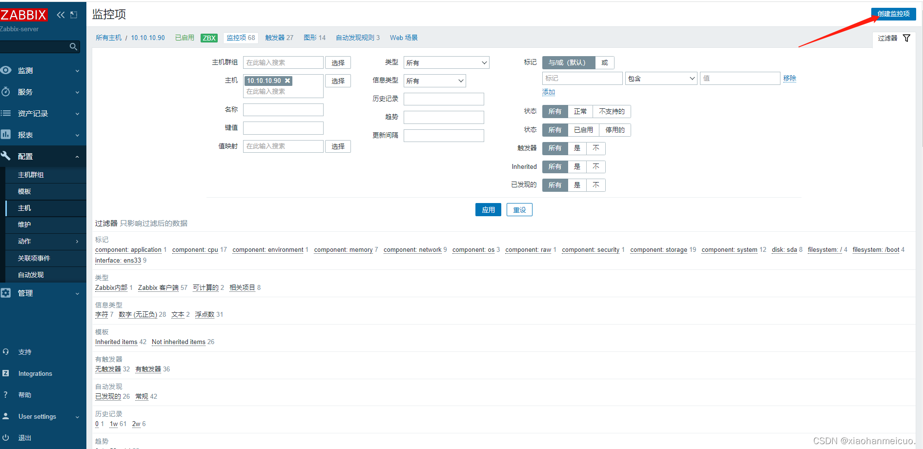Click the list icon for 资产记录
The width and height of the screenshot is (923, 449).
(x=6, y=113)
